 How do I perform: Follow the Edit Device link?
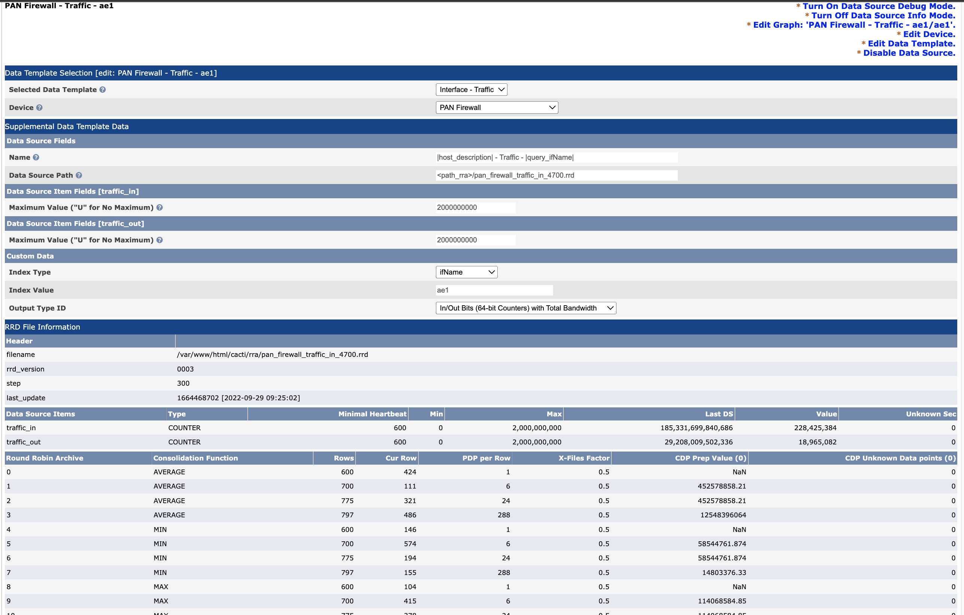click(929, 34)
